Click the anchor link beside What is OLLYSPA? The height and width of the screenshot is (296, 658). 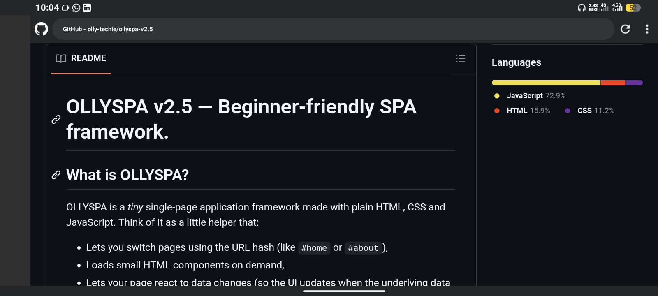[56, 175]
